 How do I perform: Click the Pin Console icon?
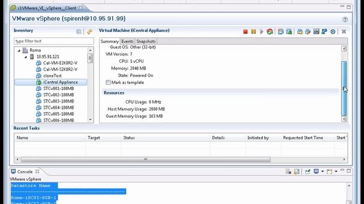pyautogui.click(x=308, y=172)
